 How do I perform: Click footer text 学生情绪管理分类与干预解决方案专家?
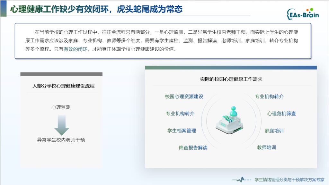tap(289, 180)
